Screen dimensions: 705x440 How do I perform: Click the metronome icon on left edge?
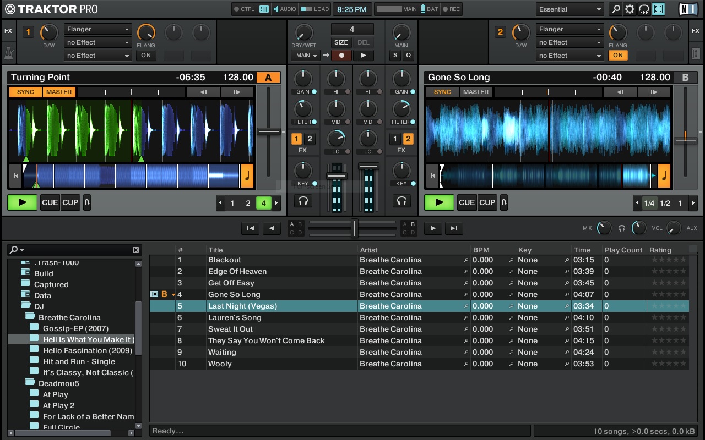tap(8, 54)
